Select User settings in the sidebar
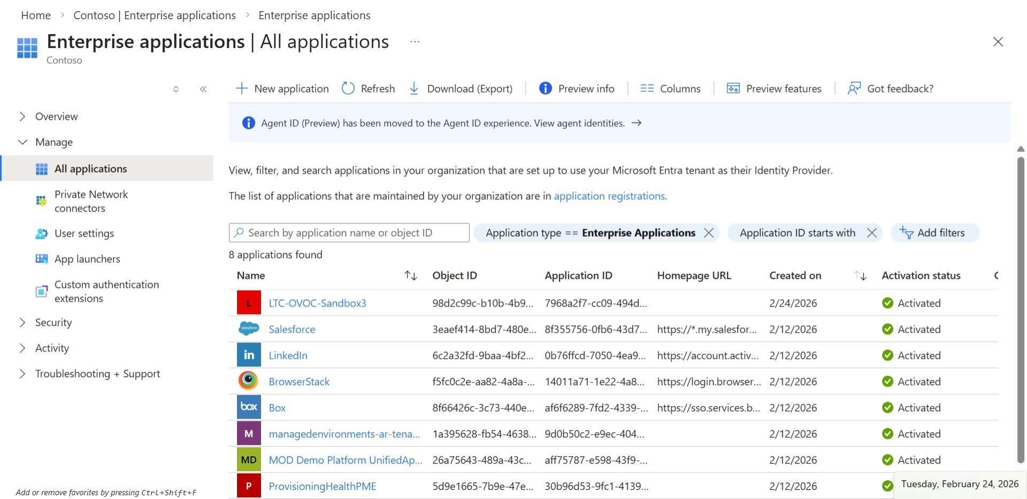 pos(84,233)
